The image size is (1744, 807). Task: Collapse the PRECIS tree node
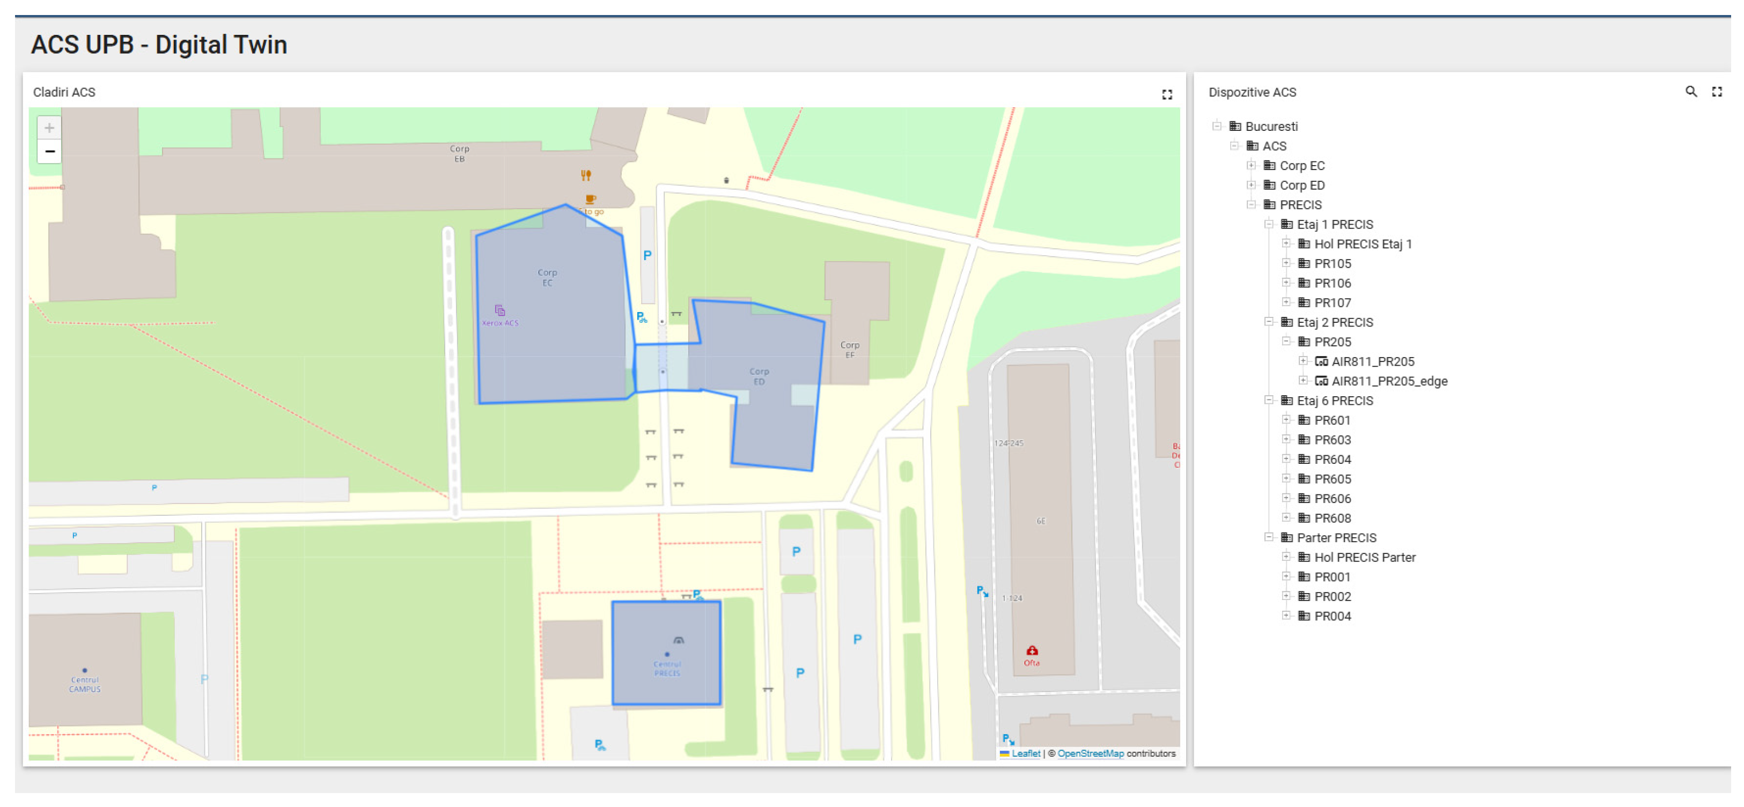pyautogui.click(x=1251, y=205)
